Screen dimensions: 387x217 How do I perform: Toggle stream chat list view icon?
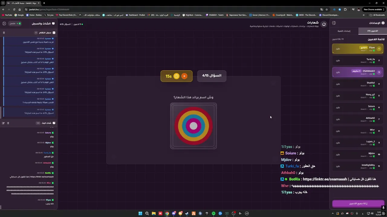point(3,123)
